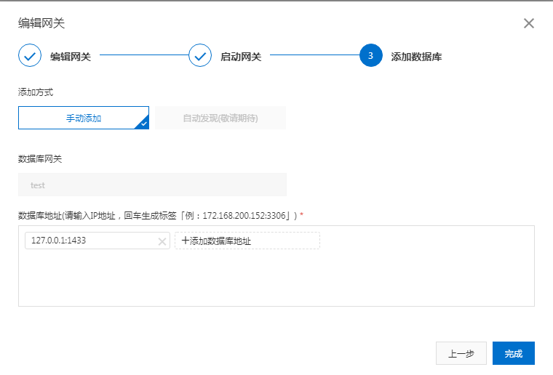The image size is (553, 375).
Task: Close the 编辑网关 dialog with the X
Action: (x=529, y=23)
